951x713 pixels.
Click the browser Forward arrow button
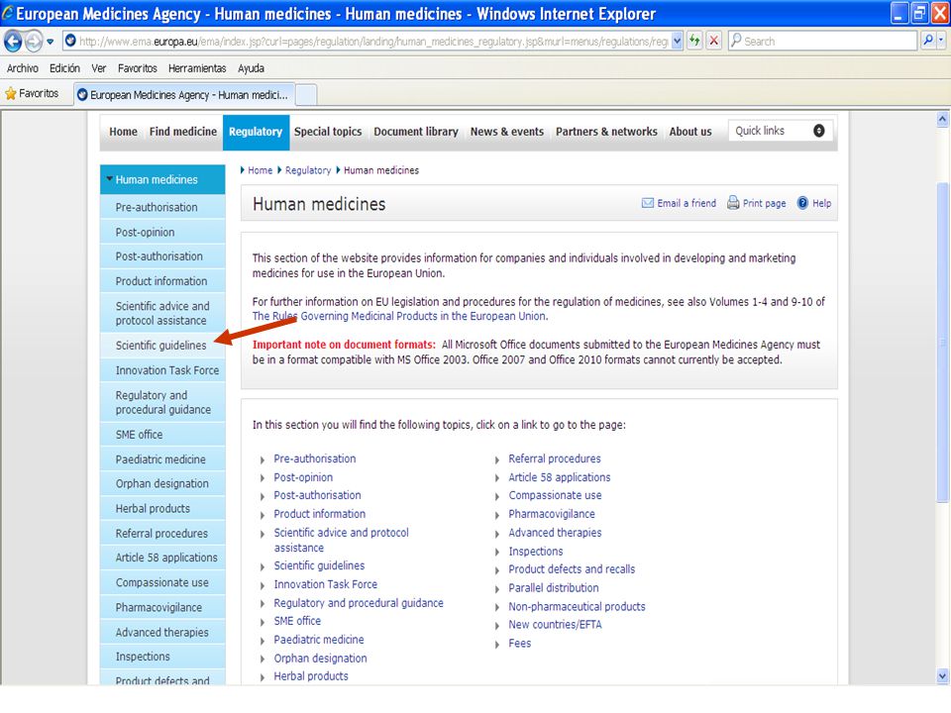[34, 42]
